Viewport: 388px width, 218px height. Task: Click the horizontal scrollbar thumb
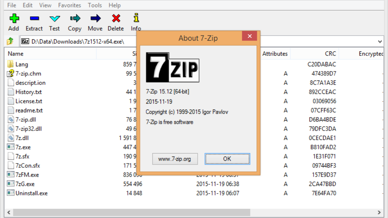[x=132, y=213]
